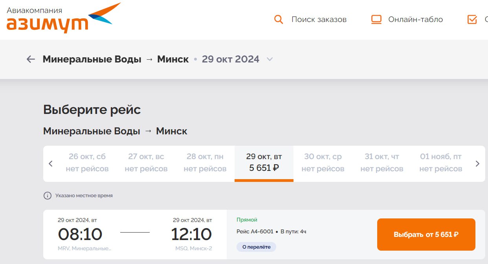Select the 30 окт, ср date tab
The width and height of the screenshot is (488, 264).
click(323, 163)
